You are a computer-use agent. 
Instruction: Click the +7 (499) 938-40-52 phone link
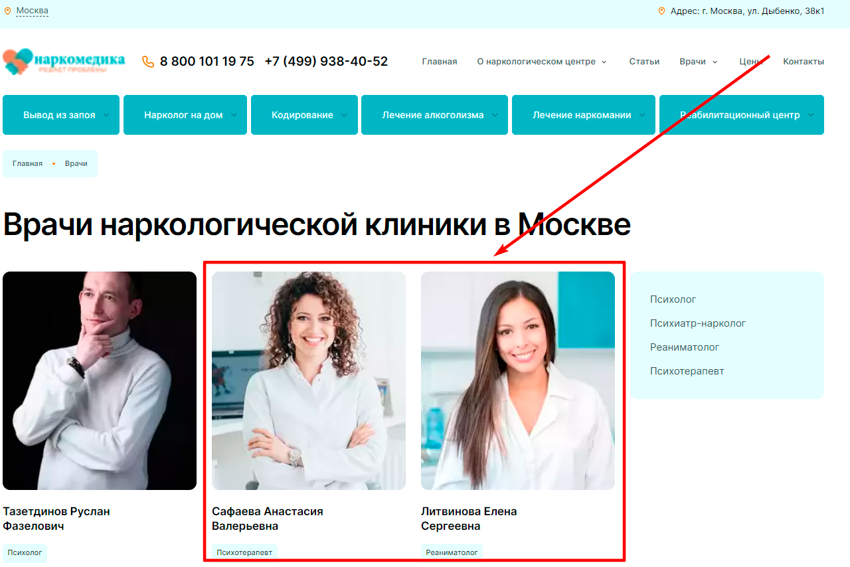click(x=326, y=61)
